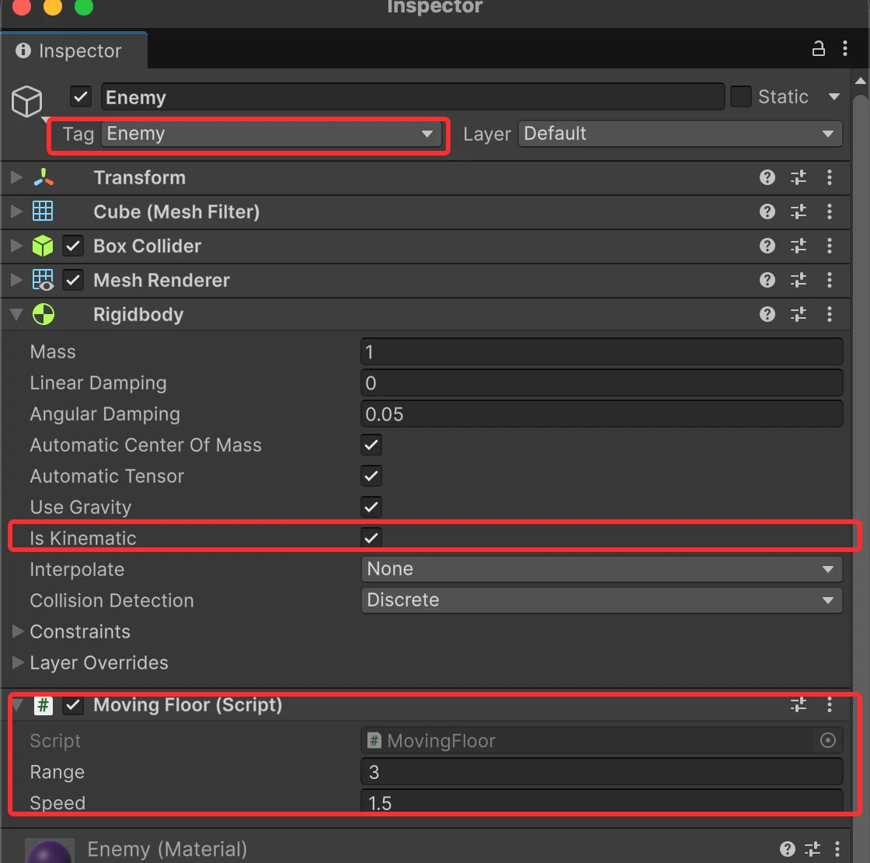Open help for Enemy Material
Viewport: 870px width, 863px height.
[x=787, y=849]
